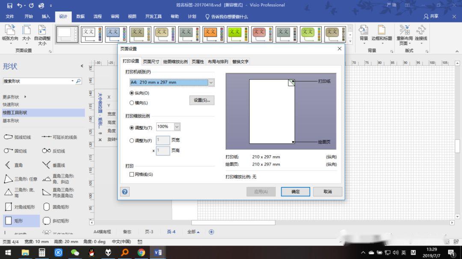Open the Insert (插入) ribbon tab
Image resolution: width=462 pixels, height=259 pixels.
click(x=46, y=17)
